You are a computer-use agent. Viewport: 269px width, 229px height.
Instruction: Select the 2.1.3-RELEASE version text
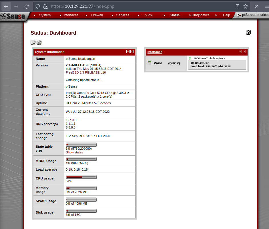point(77,65)
